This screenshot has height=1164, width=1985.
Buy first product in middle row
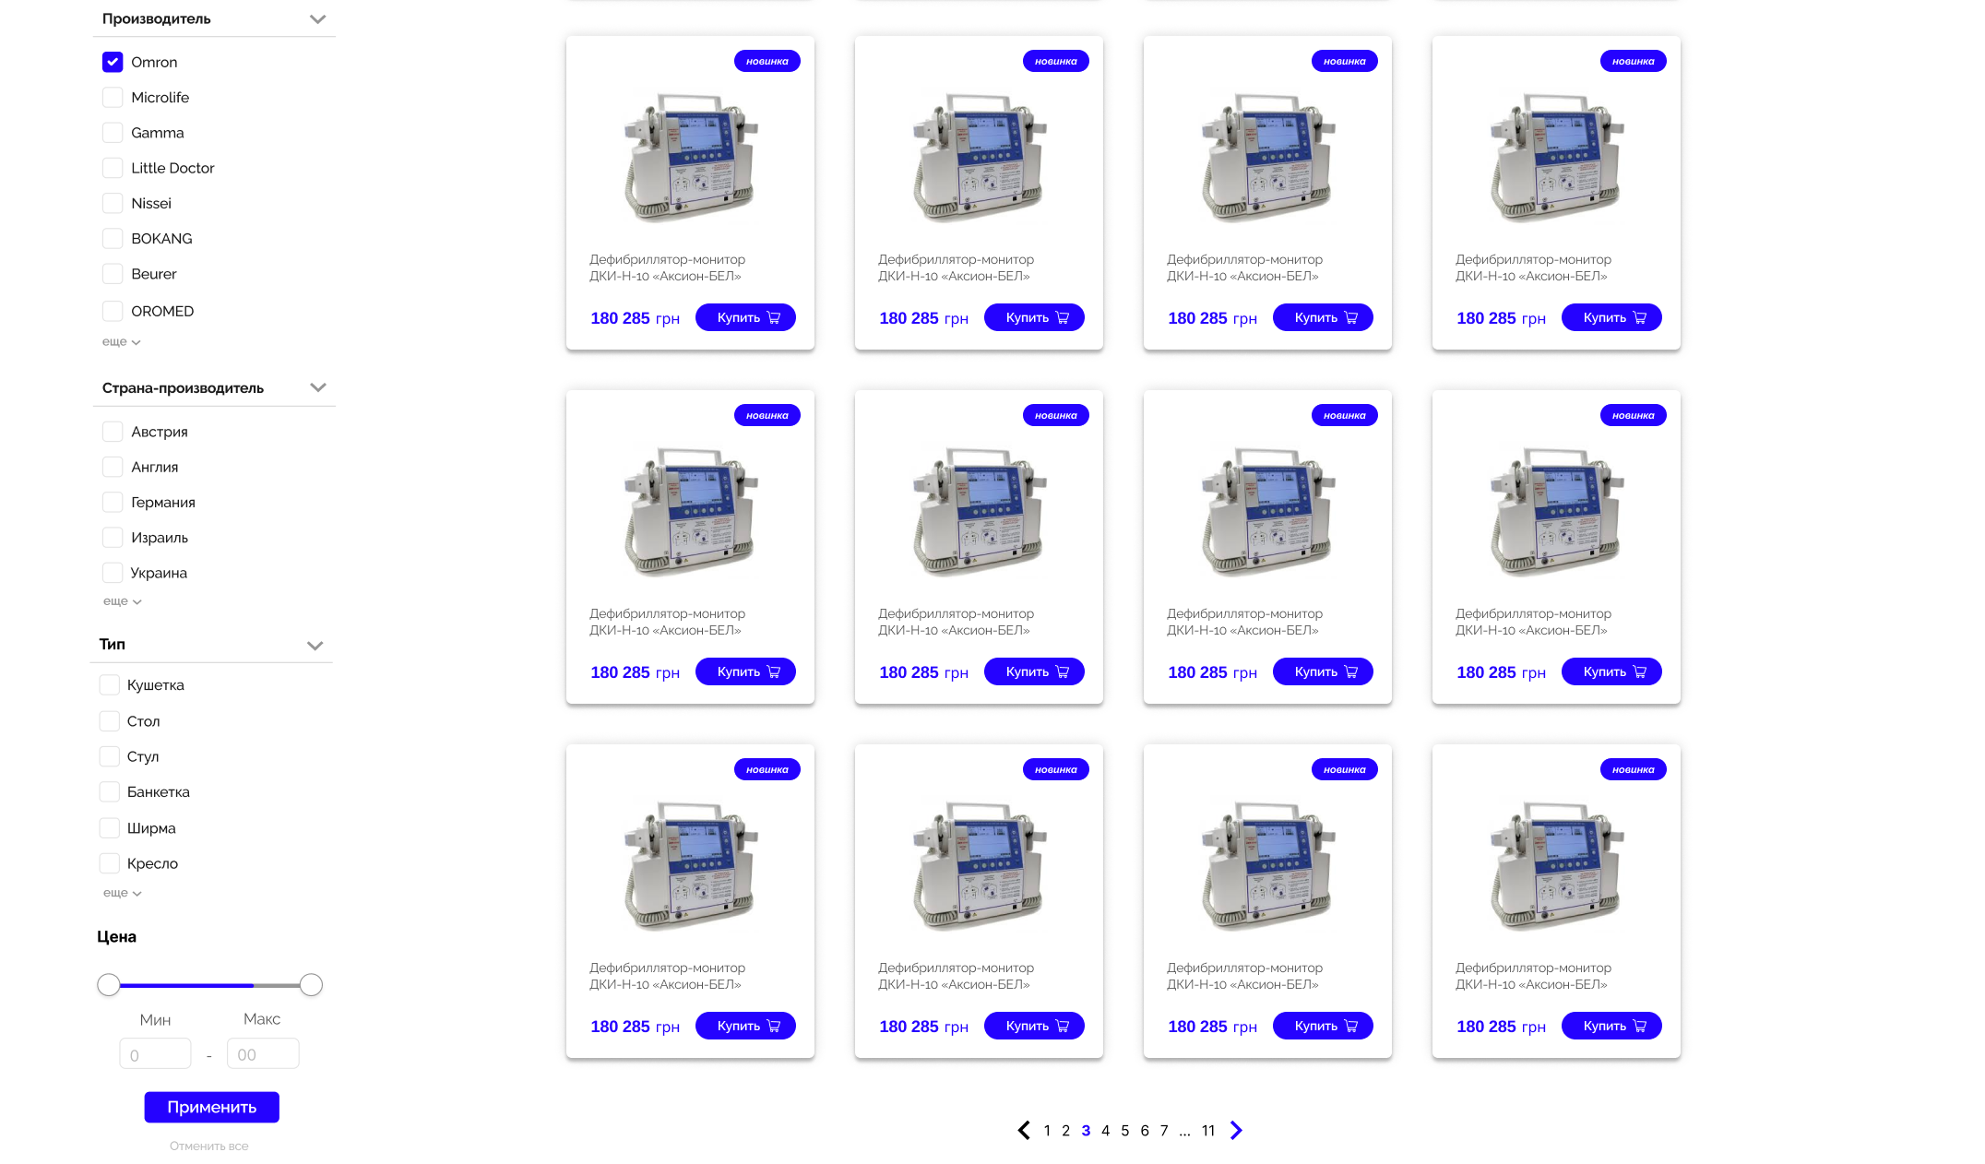coord(745,671)
